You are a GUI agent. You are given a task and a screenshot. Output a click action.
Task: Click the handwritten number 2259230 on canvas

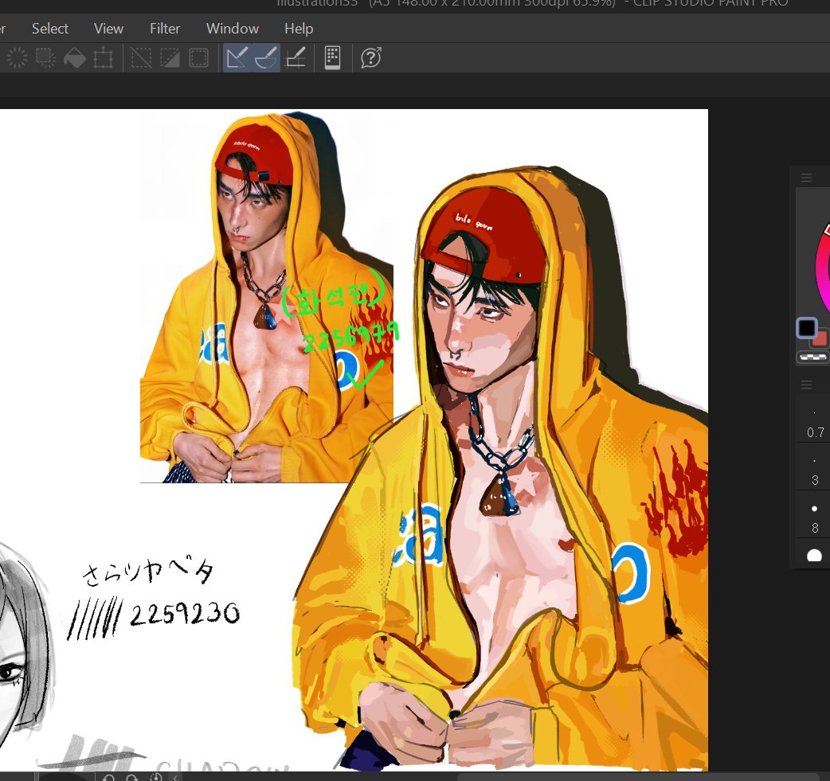click(x=185, y=615)
